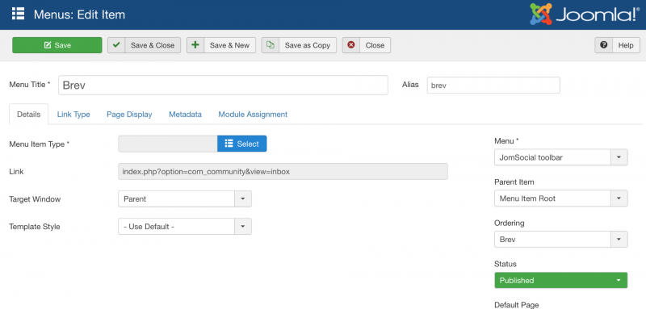This screenshot has width=646, height=309.
Task: Click the Save & Close label
Action: [x=153, y=45]
